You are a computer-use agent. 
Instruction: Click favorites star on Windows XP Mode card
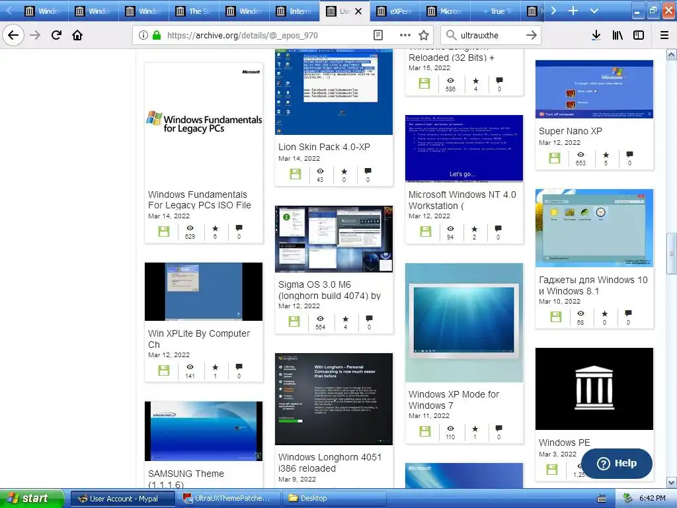click(475, 429)
